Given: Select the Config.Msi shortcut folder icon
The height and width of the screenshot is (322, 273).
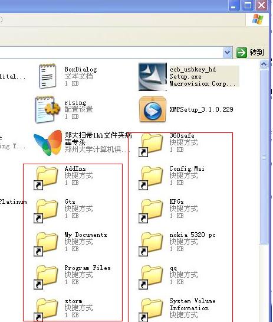Looking at the screenshot, I should pyautogui.click(x=152, y=177).
